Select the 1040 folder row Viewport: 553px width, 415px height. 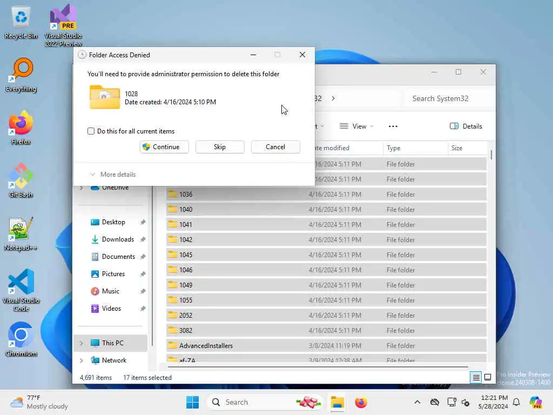click(x=326, y=210)
